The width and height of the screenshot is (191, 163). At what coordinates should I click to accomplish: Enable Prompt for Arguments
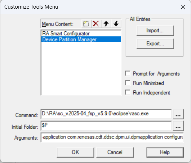tap(128, 74)
